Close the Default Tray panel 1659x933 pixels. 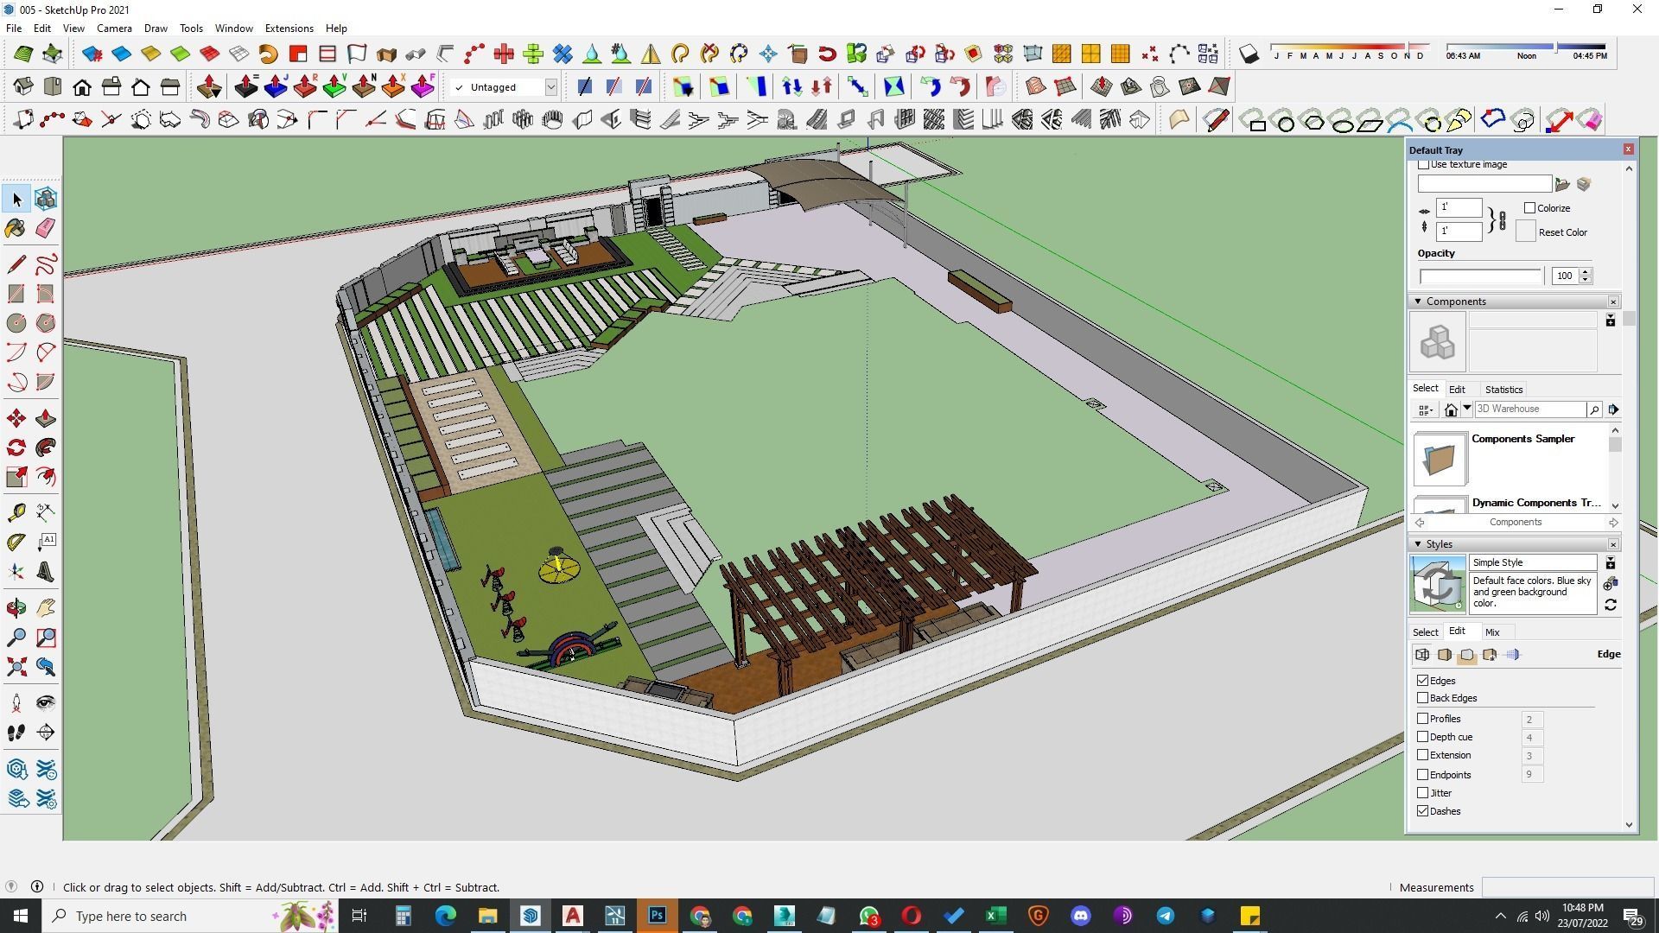pyautogui.click(x=1628, y=149)
